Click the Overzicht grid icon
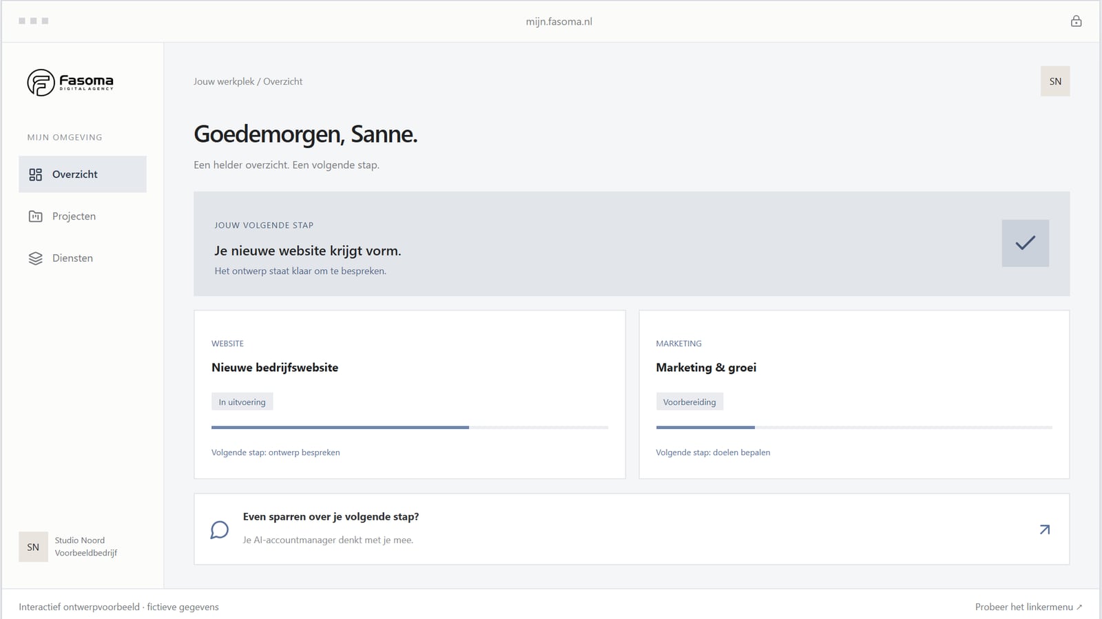The image size is (1102, 619). pyautogui.click(x=35, y=175)
